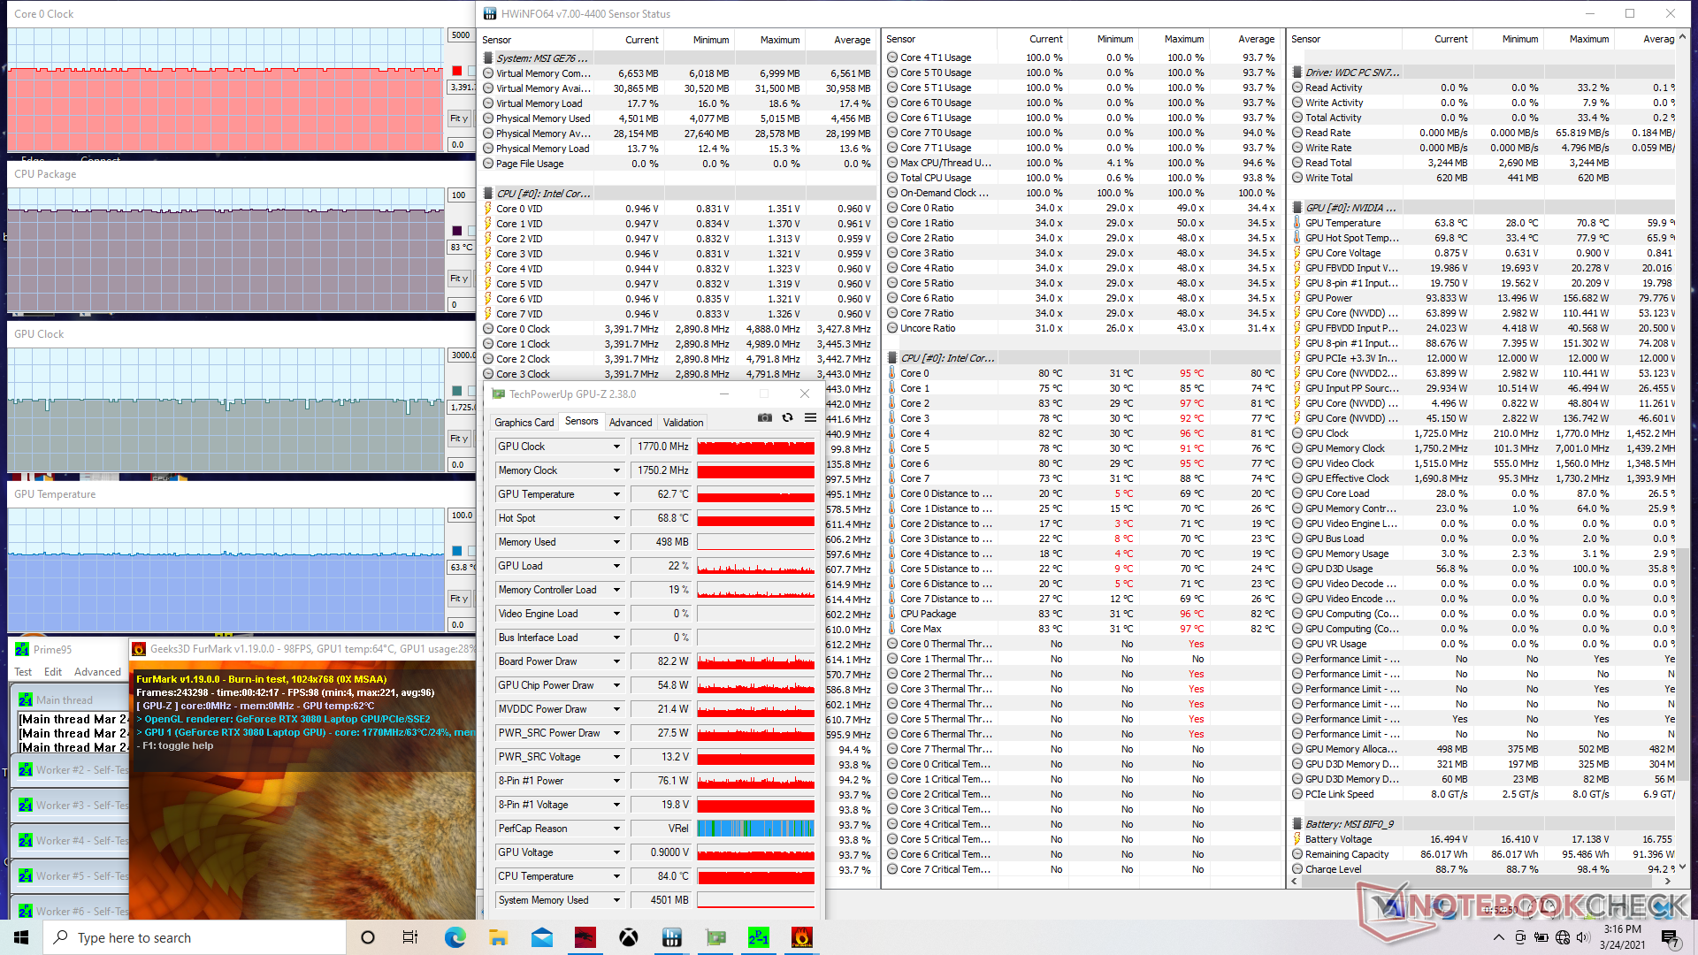Open the MSI Dragon Center taskbar icon
Viewport: 1698px width, 955px height.
coord(585,937)
